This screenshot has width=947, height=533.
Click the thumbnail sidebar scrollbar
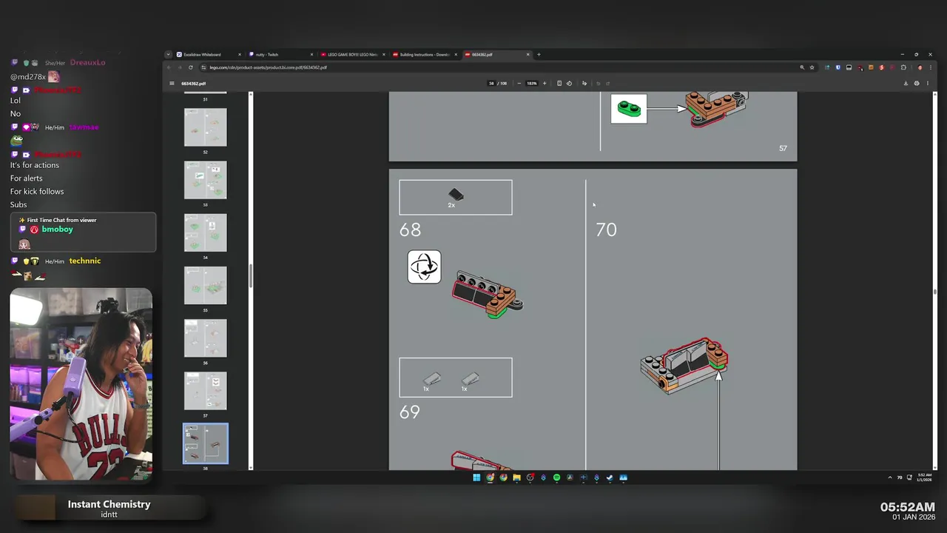click(251, 275)
